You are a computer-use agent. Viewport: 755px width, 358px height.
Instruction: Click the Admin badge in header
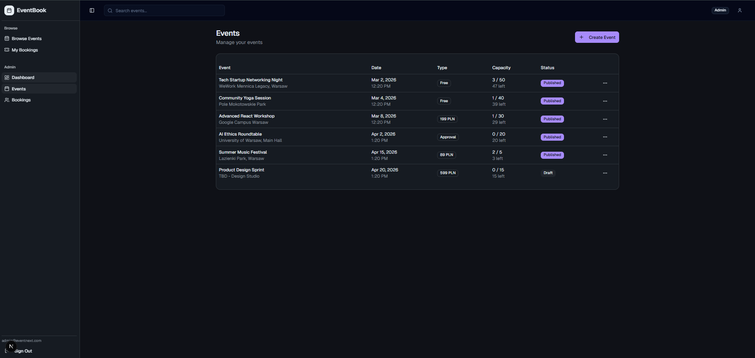point(720,11)
